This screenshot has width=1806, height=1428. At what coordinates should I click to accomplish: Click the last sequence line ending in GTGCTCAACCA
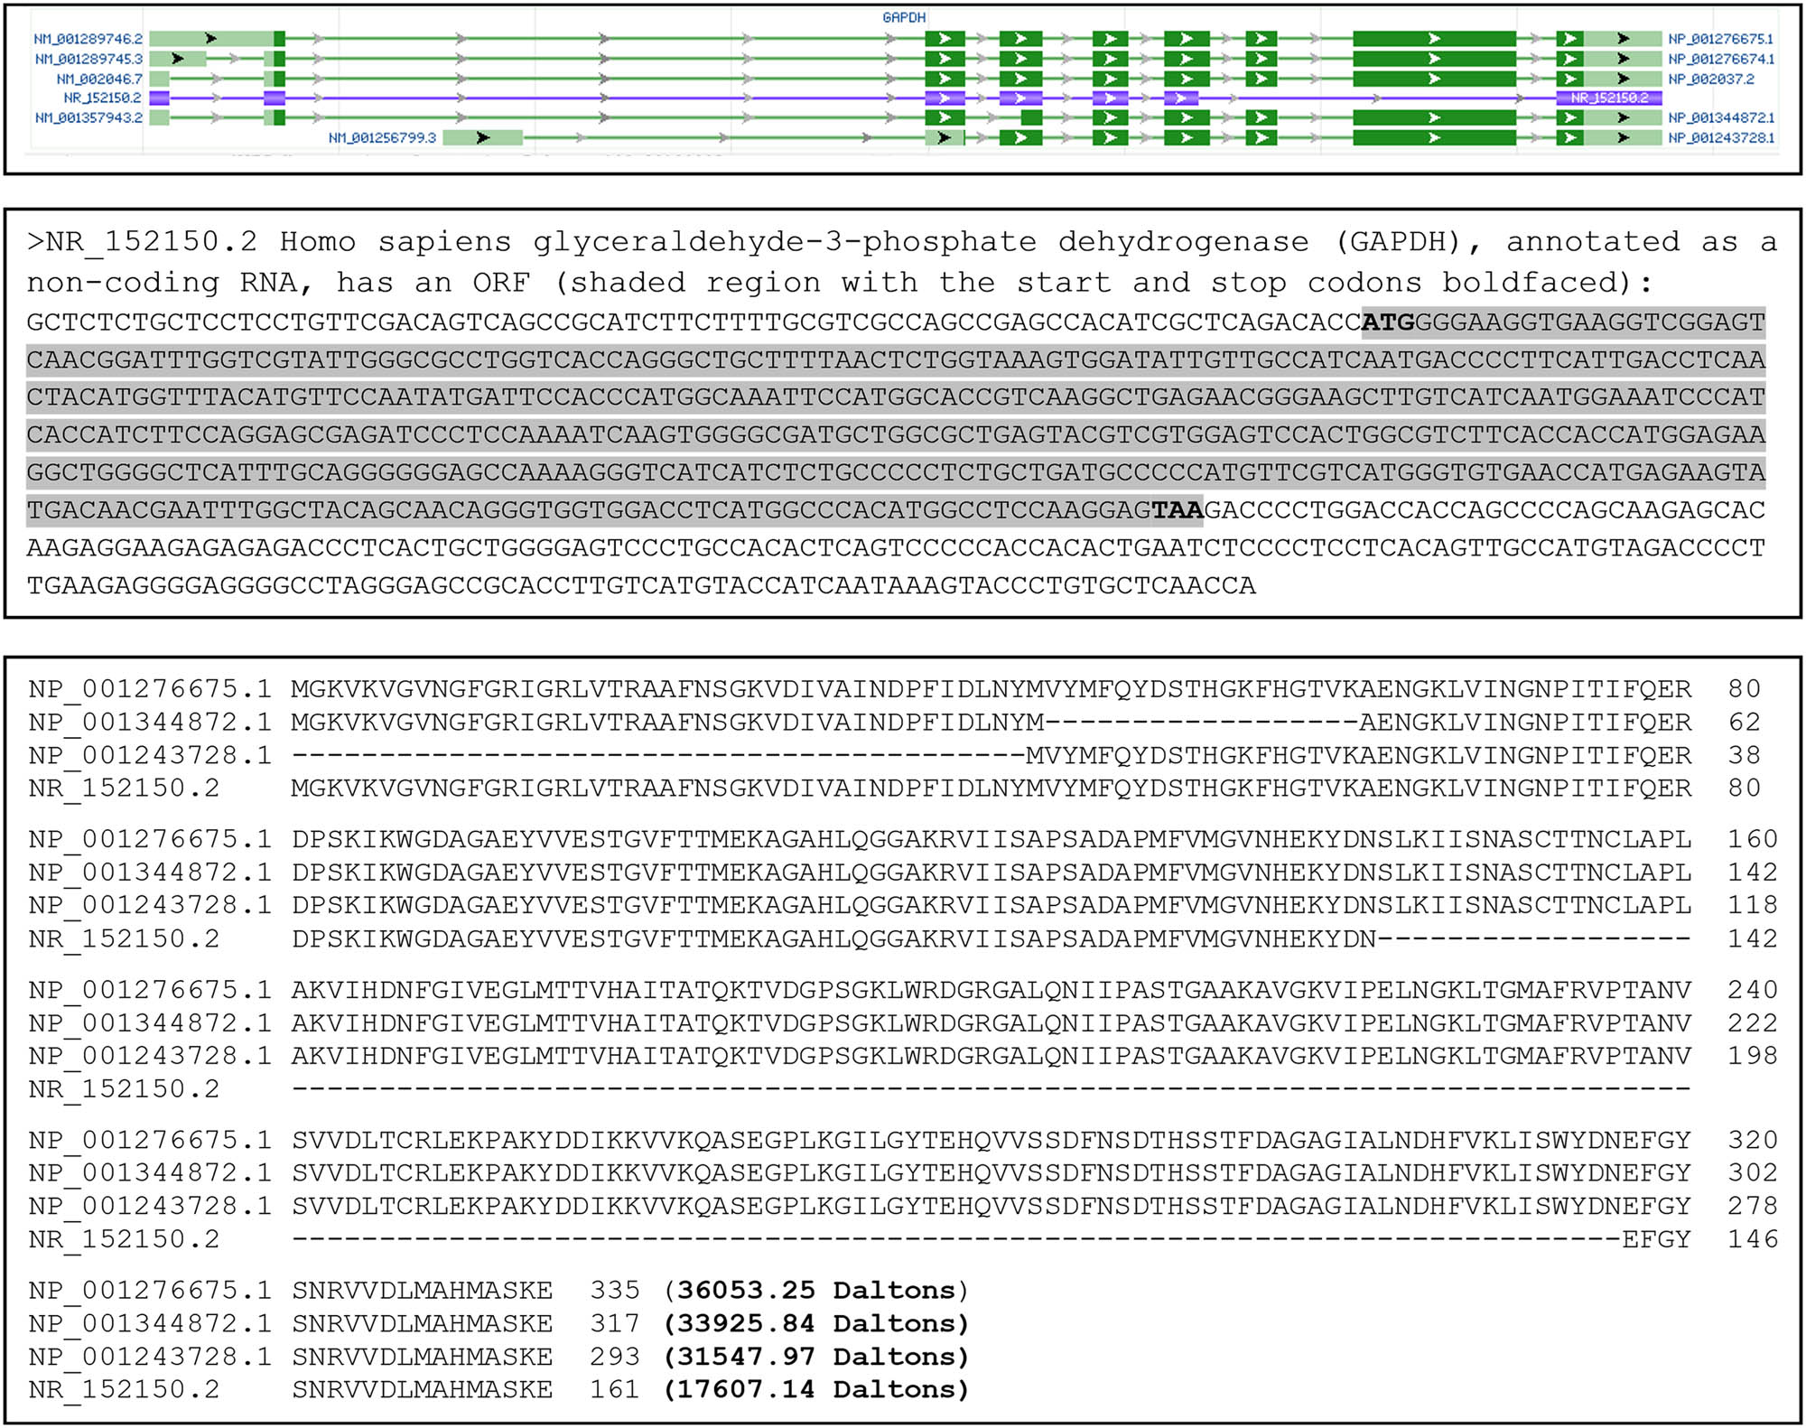tap(641, 585)
